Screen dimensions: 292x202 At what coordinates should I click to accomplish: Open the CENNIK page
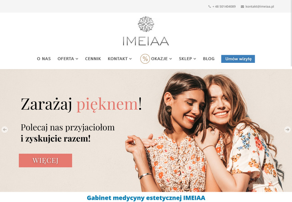point(93,59)
